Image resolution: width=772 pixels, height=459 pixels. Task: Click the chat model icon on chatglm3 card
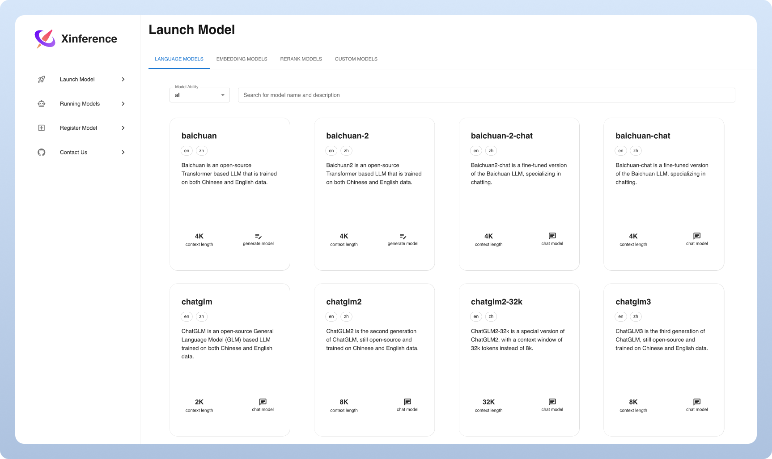pos(696,402)
